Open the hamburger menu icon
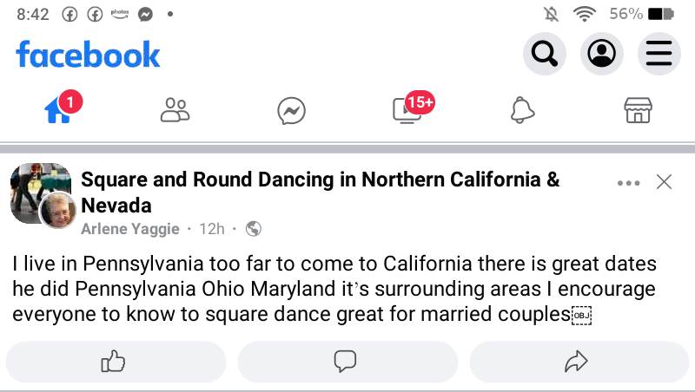 [659, 55]
